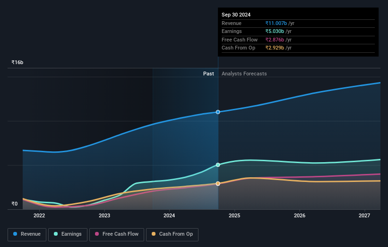388x247 pixels.
Task: Click the 2026 x-axis label
Action: [300, 215]
